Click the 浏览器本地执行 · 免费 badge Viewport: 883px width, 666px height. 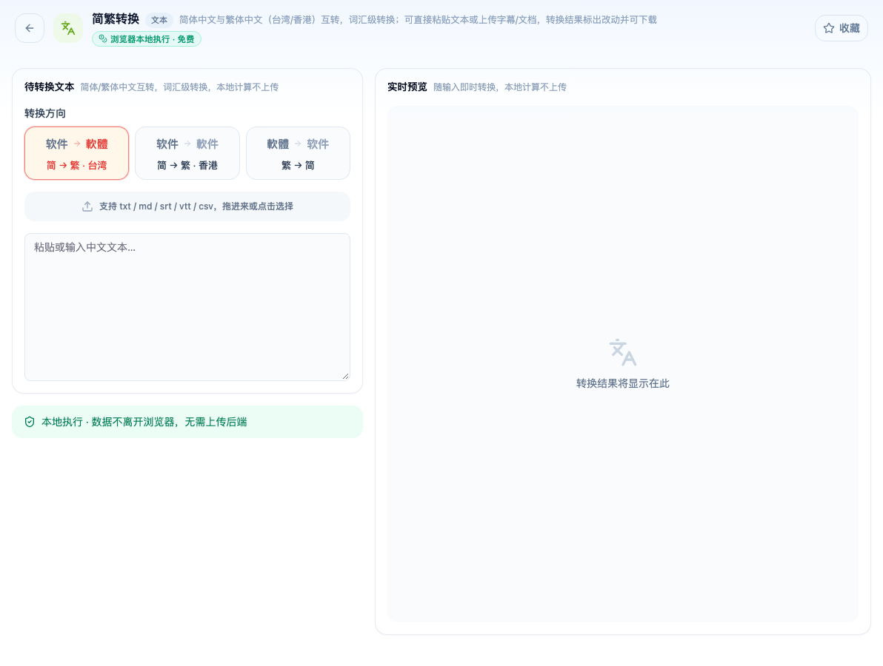point(147,38)
